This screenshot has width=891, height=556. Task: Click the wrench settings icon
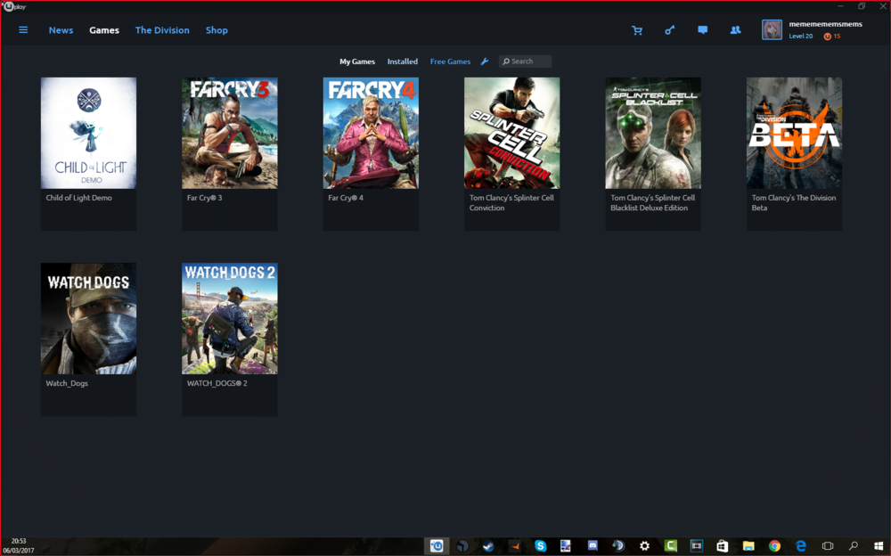point(485,61)
